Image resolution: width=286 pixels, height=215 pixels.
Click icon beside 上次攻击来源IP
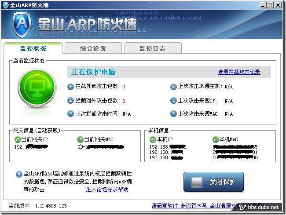coord(173,101)
